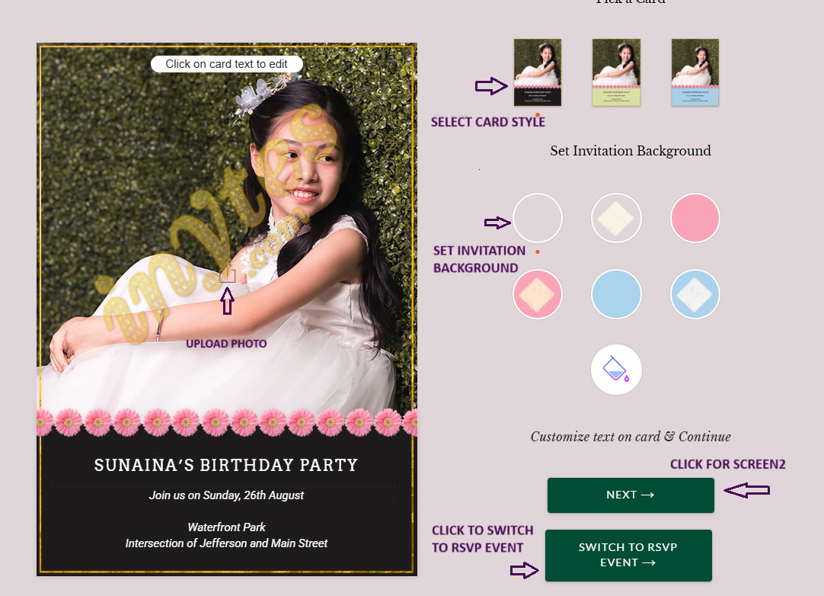Edit the SUNAINA'S BIRTHDAY PARTY title text

click(226, 465)
